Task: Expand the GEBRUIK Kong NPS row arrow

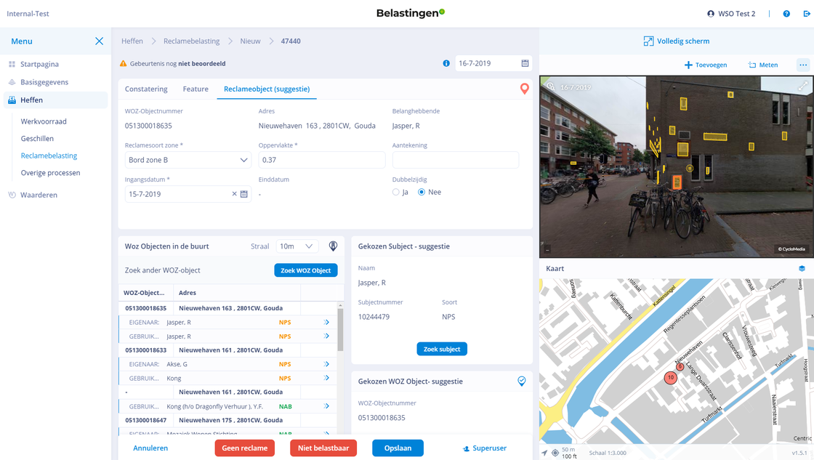Action: click(x=326, y=378)
